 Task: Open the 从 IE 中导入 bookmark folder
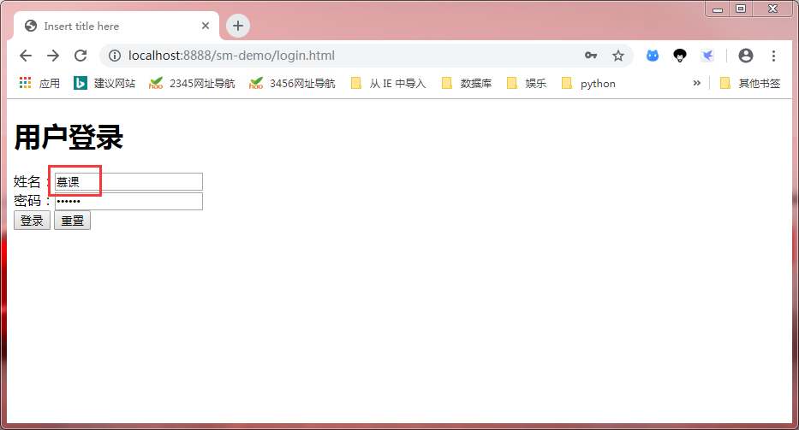(388, 83)
